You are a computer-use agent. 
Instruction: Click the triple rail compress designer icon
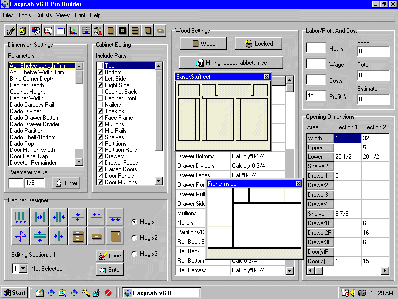coord(40,236)
